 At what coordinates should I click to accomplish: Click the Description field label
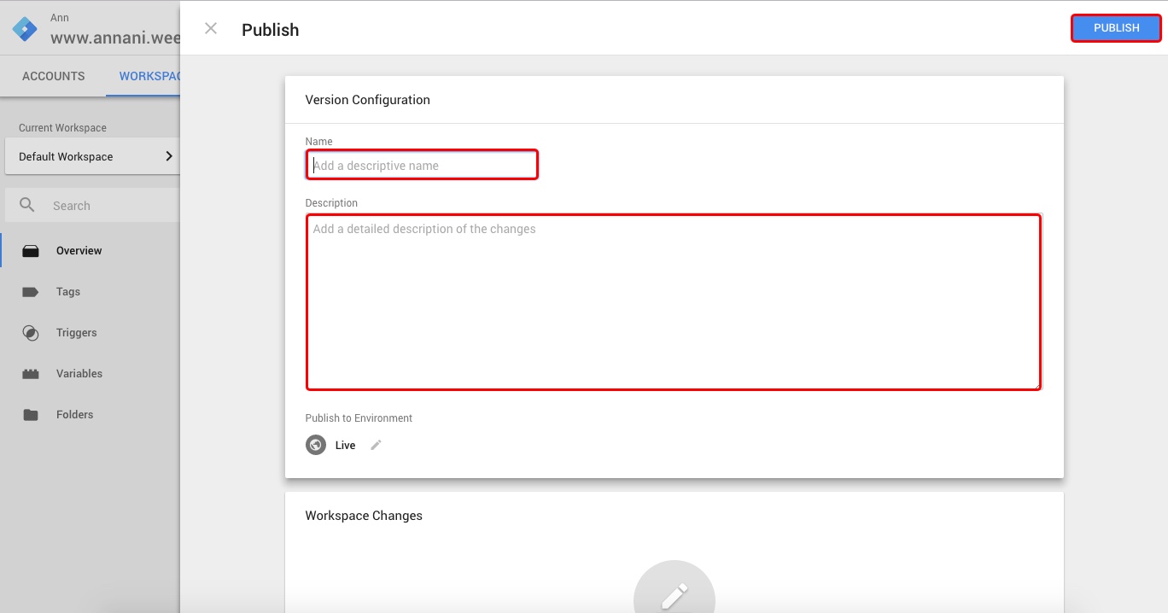[x=331, y=203]
